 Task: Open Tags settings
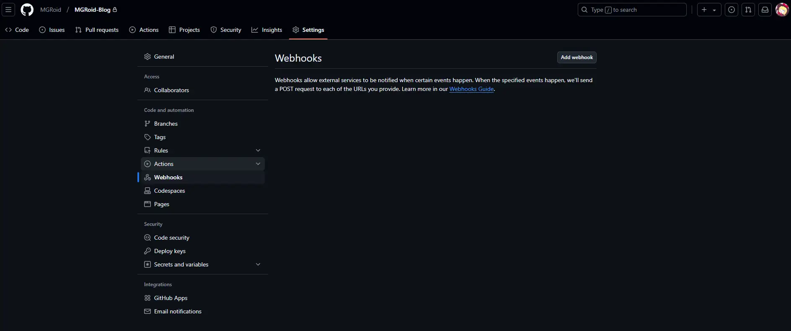pyautogui.click(x=203, y=137)
